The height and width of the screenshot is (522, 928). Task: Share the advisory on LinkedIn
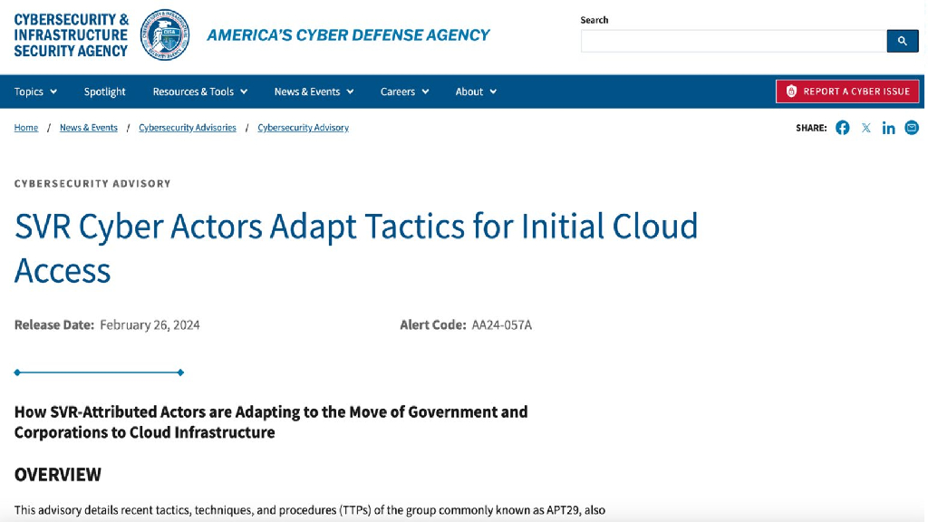(888, 128)
